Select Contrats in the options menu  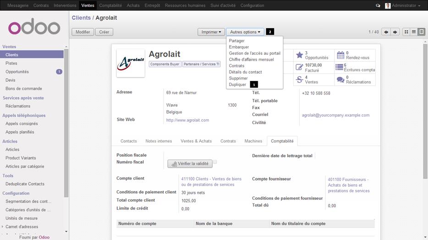click(236, 66)
